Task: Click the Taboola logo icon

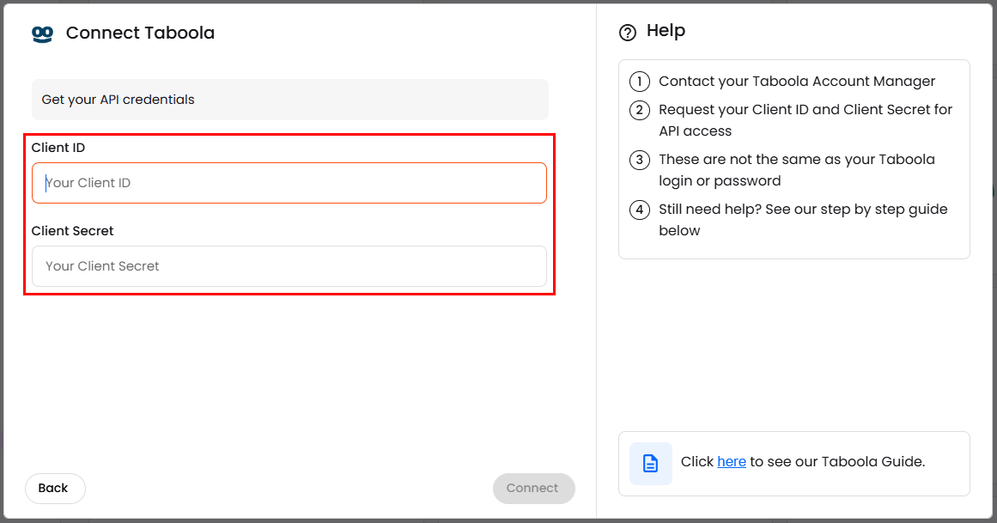Action: 42,33
